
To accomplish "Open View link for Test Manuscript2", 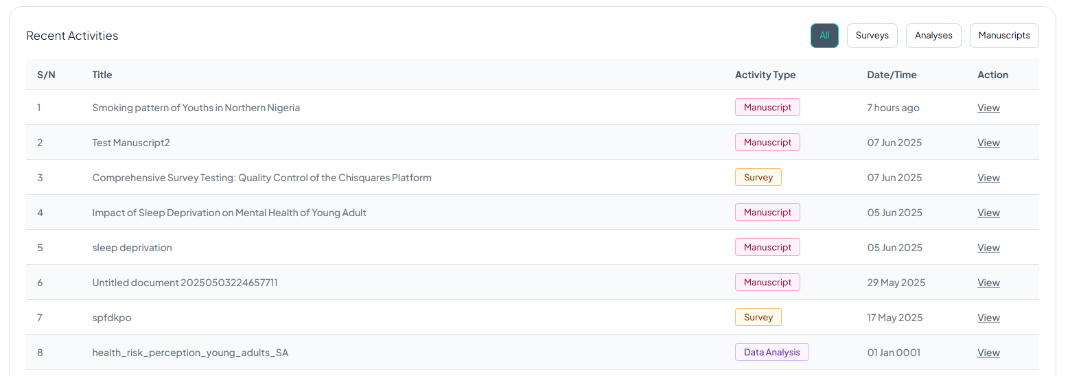I will 988,143.
